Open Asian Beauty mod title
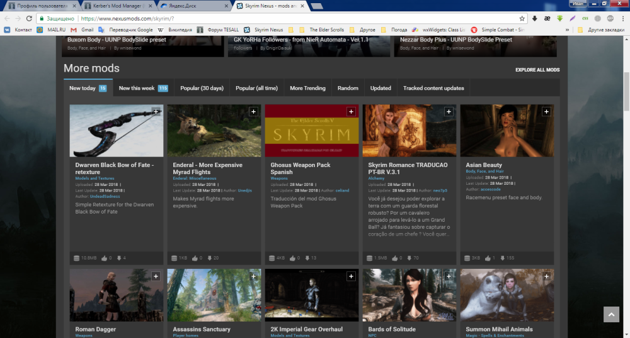This screenshot has height=338, width=630. click(x=484, y=165)
